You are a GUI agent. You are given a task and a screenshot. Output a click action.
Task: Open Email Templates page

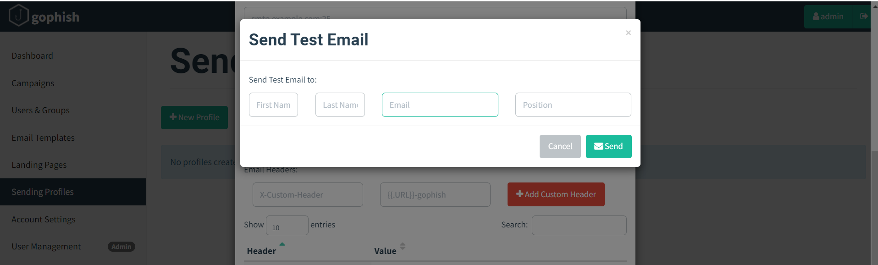tap(43, 138)
